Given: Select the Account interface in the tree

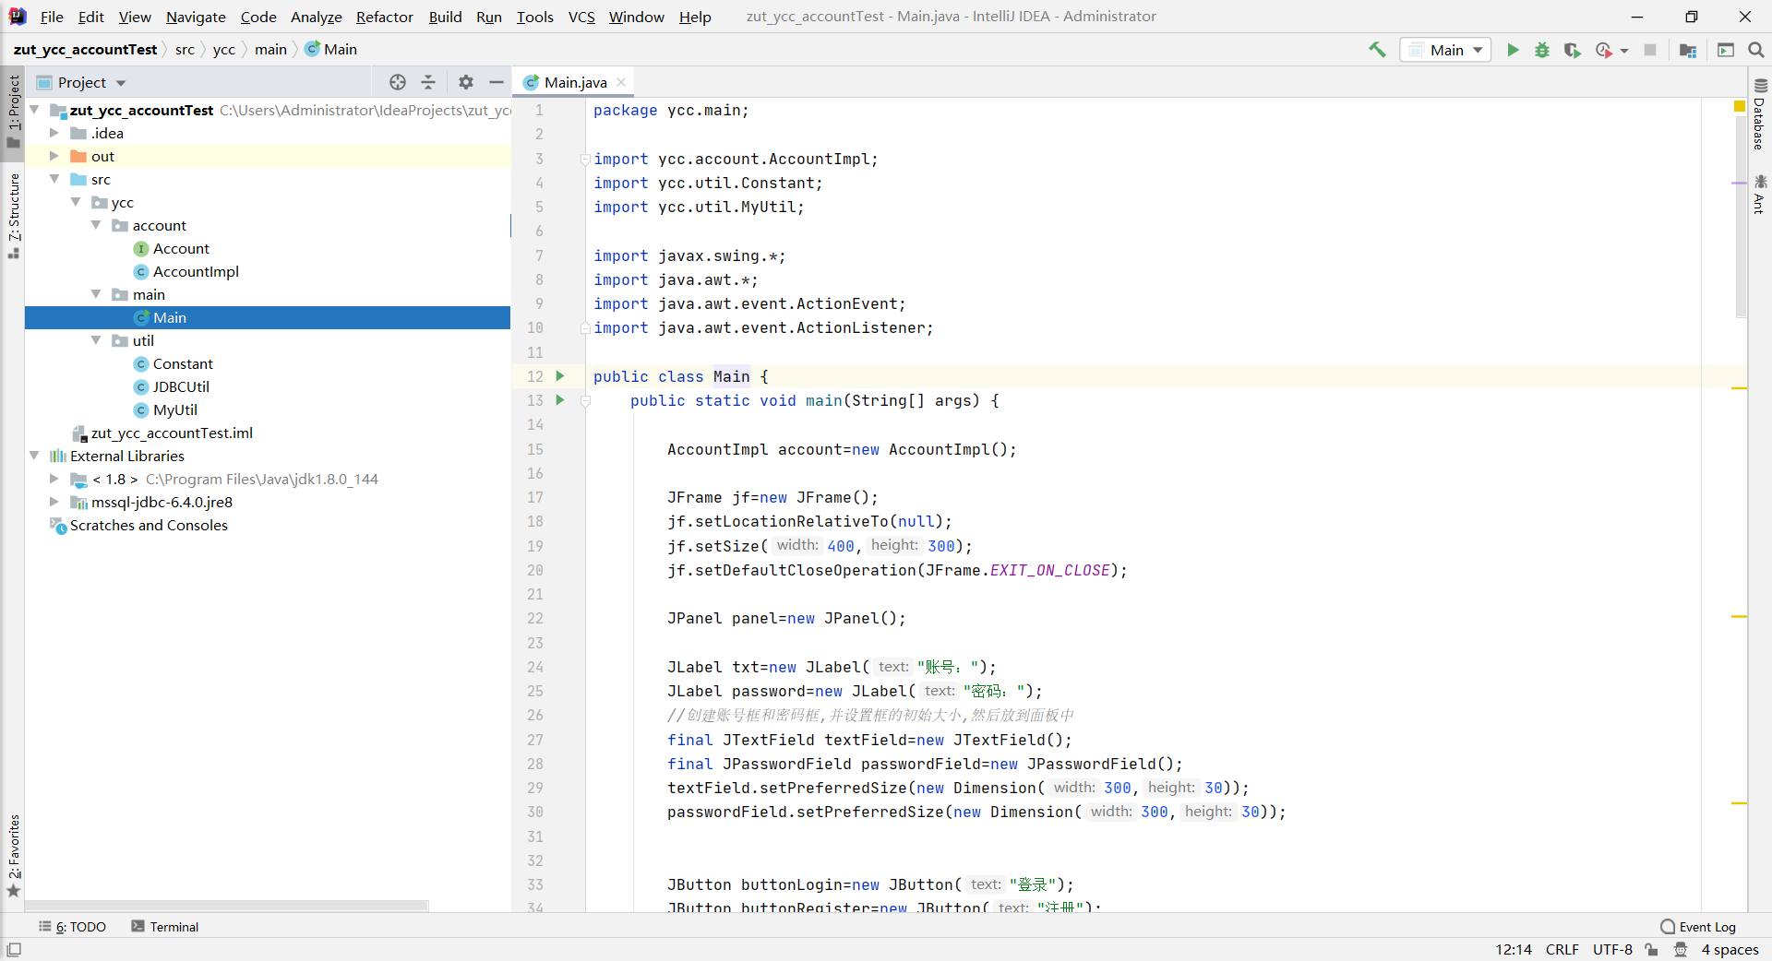Looking at the screenshot, I should [181, 248].
